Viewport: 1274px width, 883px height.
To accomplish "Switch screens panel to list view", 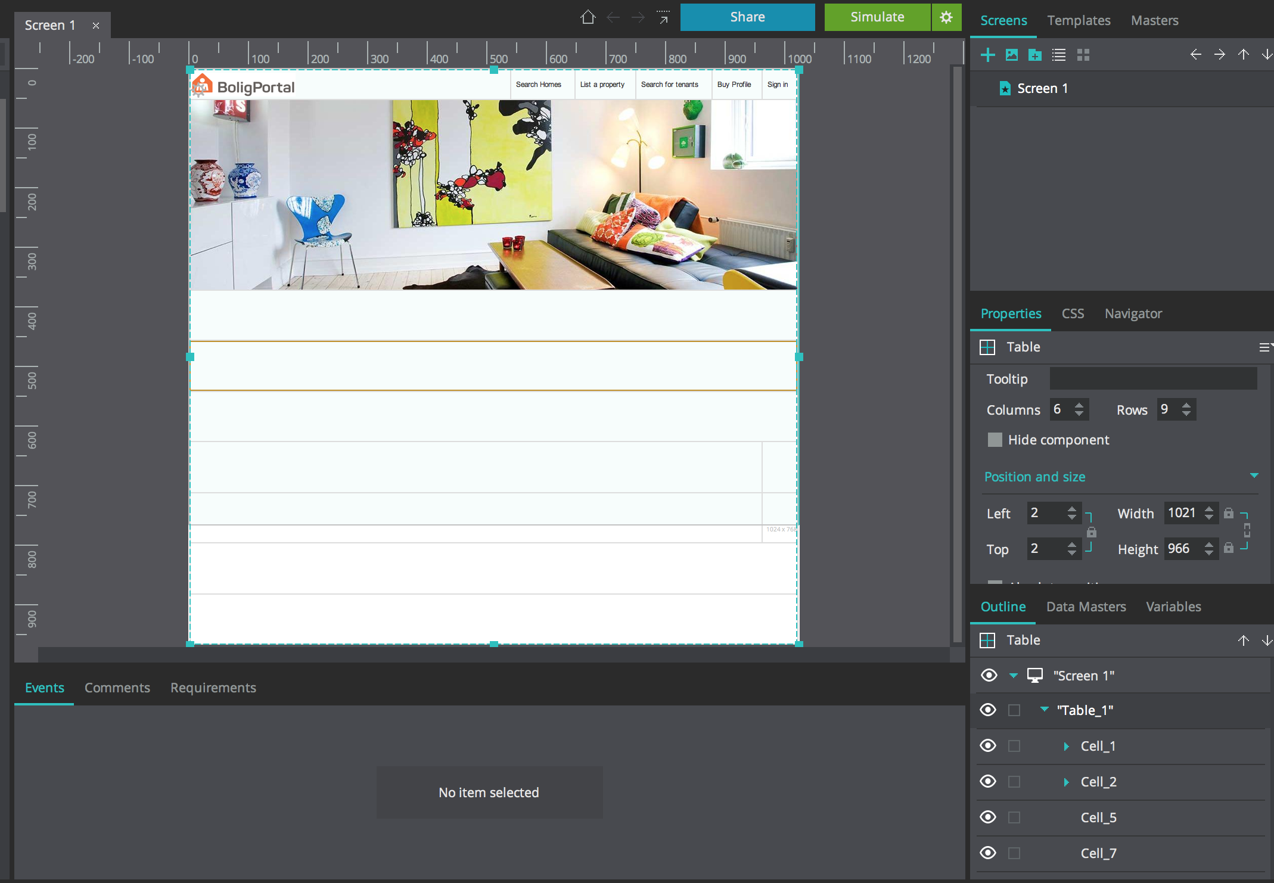I will (1059, 55).
